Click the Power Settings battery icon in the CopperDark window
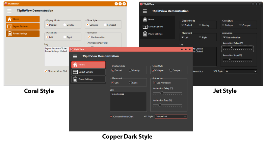The height and width of the screenshot is (142, 265). pyautogui.click(x=75, y=79)
